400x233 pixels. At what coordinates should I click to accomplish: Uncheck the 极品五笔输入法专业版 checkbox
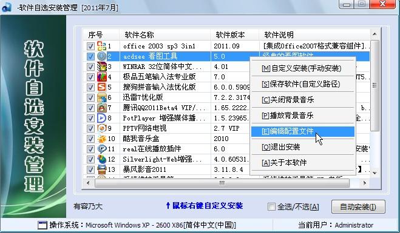90,77
